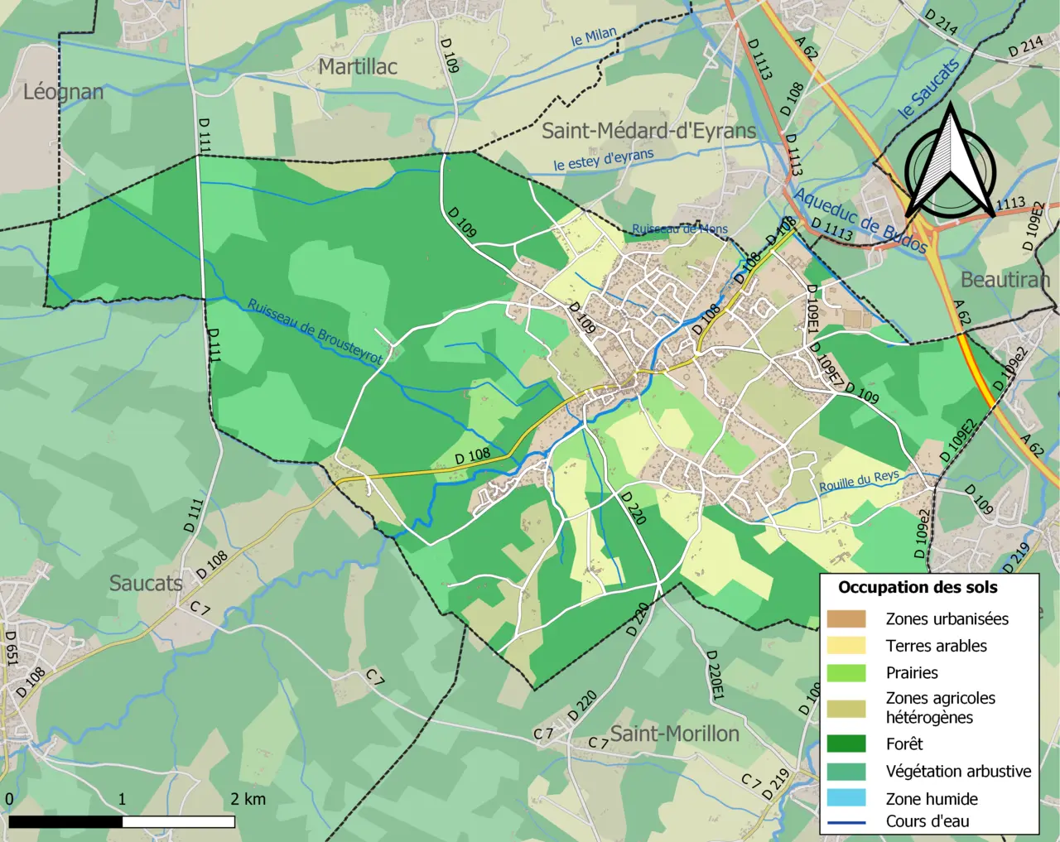Click the Saucats town label

pos(146,584)
